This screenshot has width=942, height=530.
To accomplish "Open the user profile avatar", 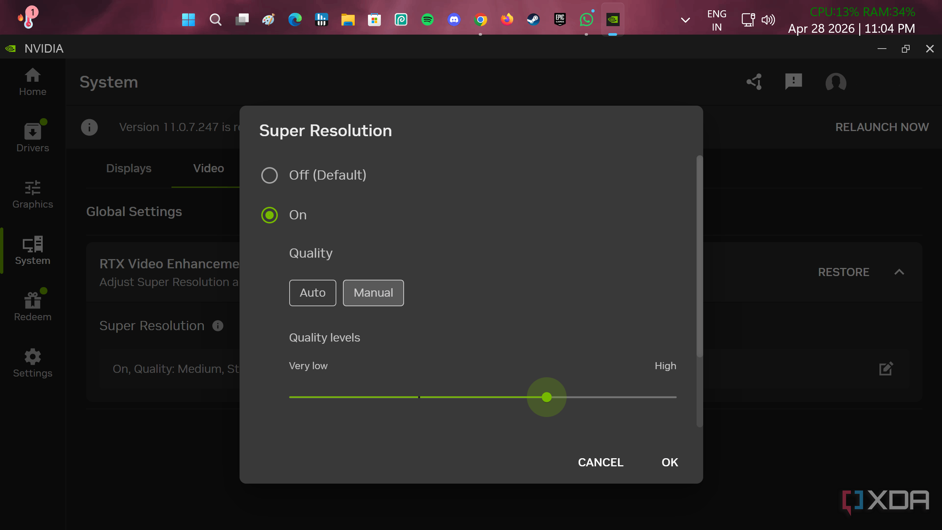I will pyautogui.click(x=836, y=82).
